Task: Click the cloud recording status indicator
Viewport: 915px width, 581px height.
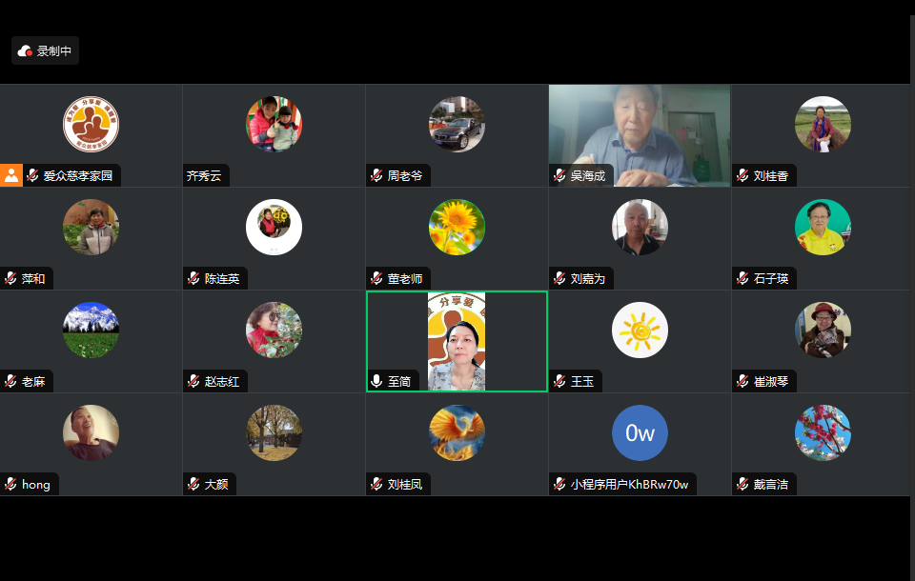Action: 46,50
